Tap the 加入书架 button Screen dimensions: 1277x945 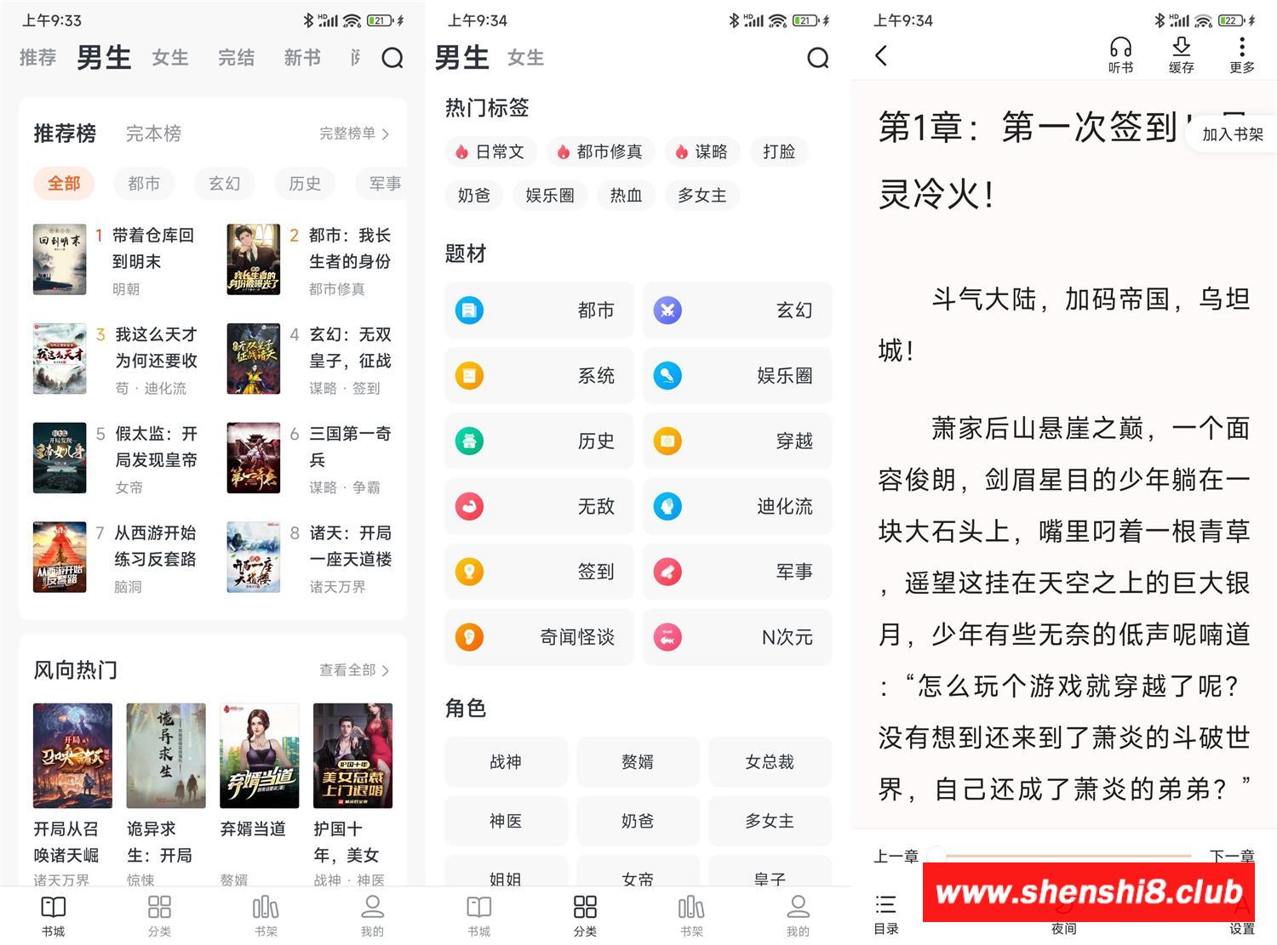click(1232, 134)
